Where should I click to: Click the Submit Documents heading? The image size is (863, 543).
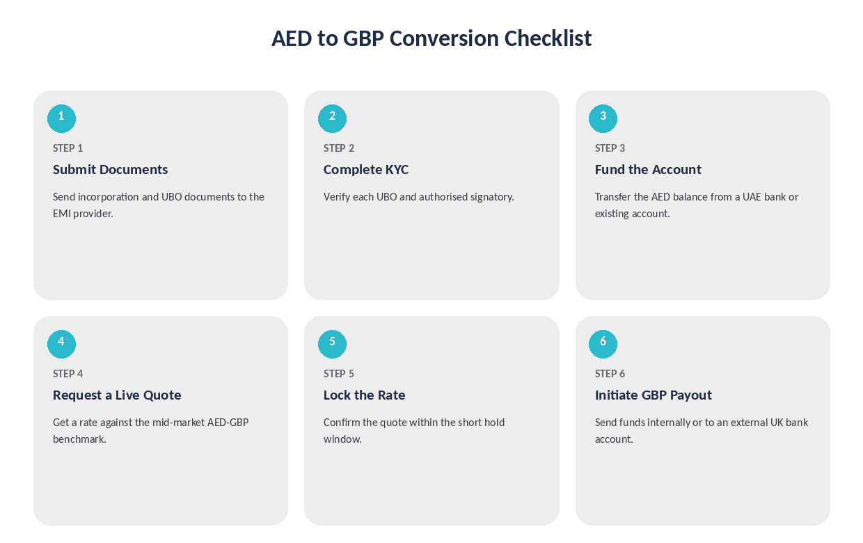tap(110, 169)
